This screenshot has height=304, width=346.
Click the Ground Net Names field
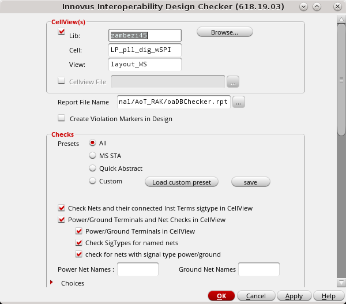click(259, 269)
